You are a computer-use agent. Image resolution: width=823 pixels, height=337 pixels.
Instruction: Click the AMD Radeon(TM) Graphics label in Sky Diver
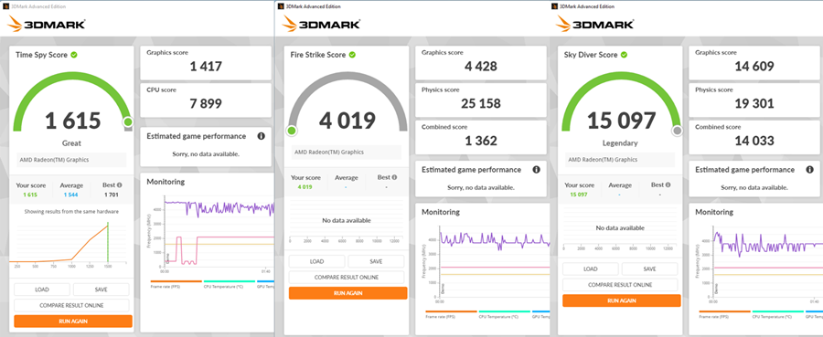pyautogui.click(x=603, y=160)
